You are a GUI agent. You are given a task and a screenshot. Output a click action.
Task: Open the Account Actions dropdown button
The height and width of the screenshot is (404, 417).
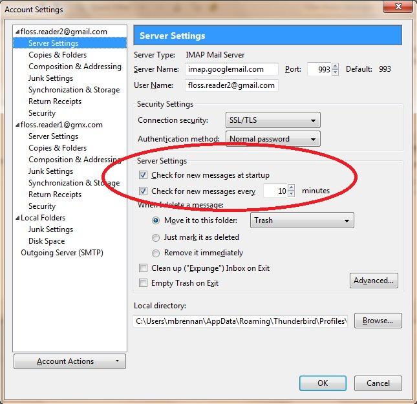(69, 361)
